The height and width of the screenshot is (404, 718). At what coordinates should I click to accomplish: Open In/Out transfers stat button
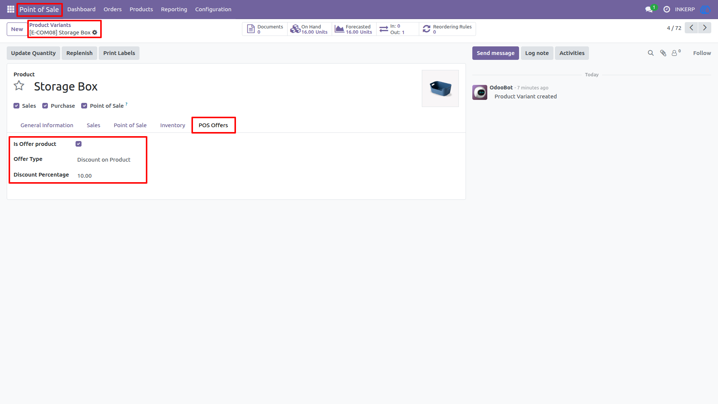click(397, 29)
